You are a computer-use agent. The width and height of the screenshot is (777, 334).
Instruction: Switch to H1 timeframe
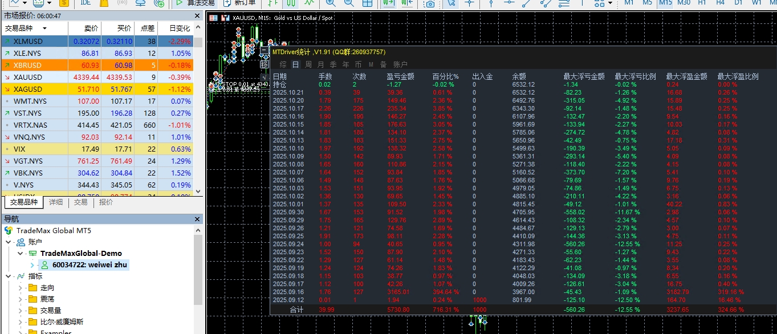point(702,3)
